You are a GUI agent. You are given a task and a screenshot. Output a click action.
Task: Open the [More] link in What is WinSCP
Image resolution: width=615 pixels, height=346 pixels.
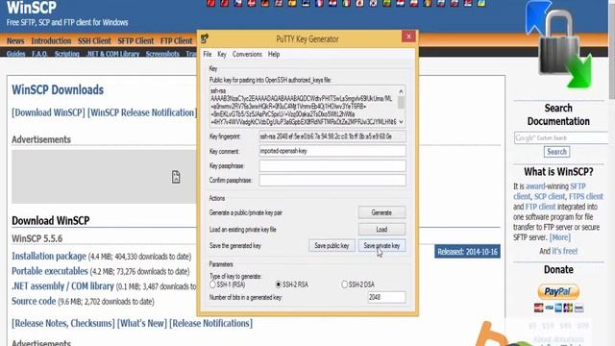pyautogui.click(x=559, y=237)
